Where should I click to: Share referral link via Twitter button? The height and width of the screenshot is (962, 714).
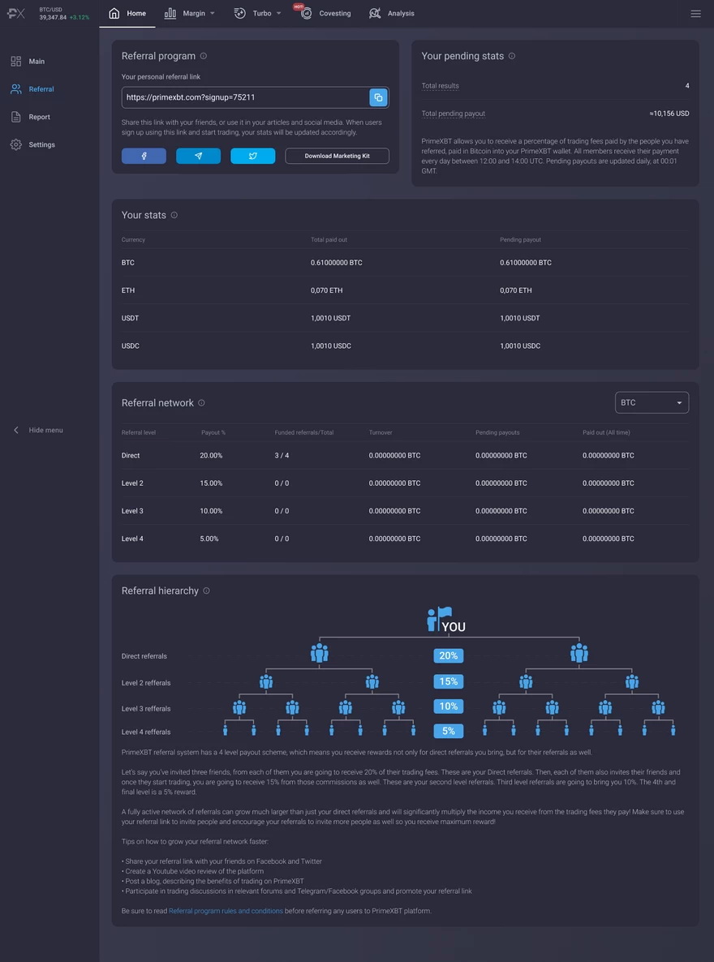coord(253,156)
